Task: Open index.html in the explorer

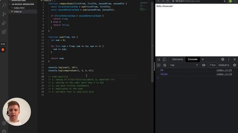Action: tap(19, 8)
